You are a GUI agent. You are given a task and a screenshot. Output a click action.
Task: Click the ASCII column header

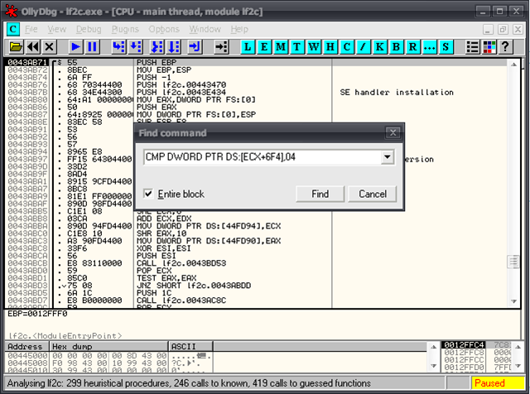click(190, 346)
